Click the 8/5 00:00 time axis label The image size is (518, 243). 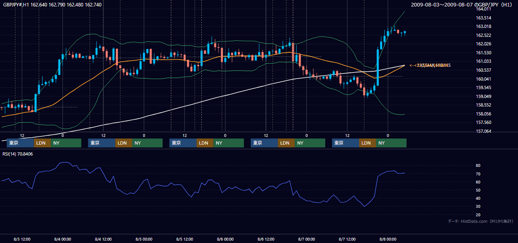[144, 239]
